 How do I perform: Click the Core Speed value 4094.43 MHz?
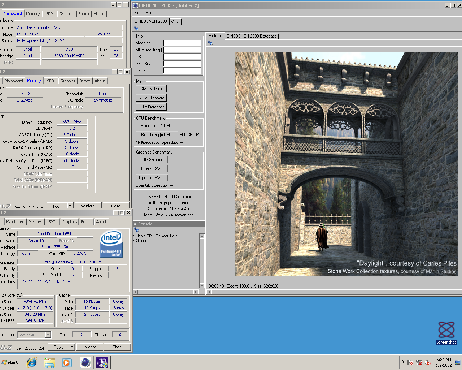35,301
